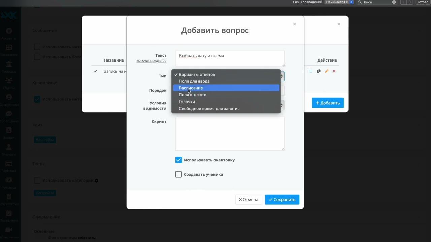Edit the question with the orange pencil icon
This screenshot has height=242, width=431.
(326, 71)
